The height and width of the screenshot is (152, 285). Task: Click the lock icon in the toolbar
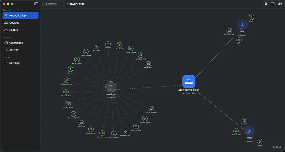pyautogui.click(x=266, y=4)
